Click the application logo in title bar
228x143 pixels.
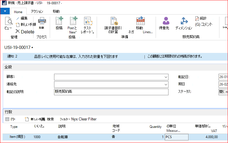pyautogui.click(x=4, y=3)
